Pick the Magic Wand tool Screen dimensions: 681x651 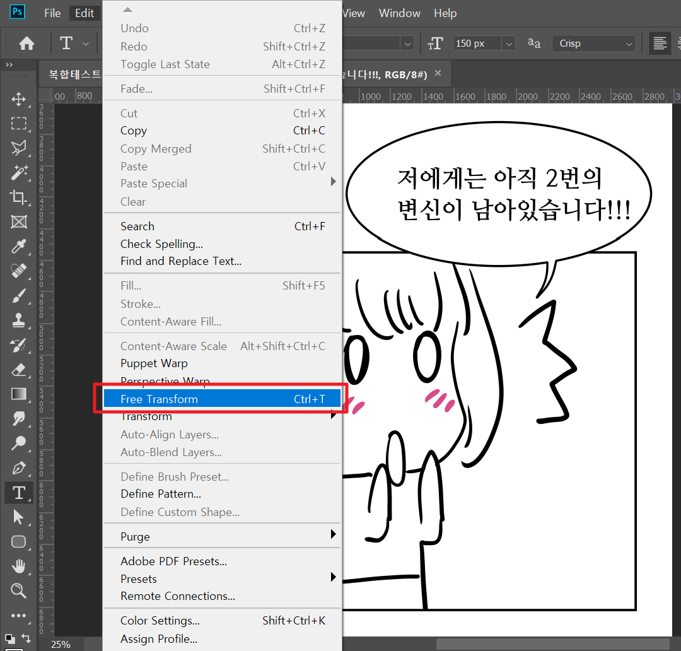[19, 173]
